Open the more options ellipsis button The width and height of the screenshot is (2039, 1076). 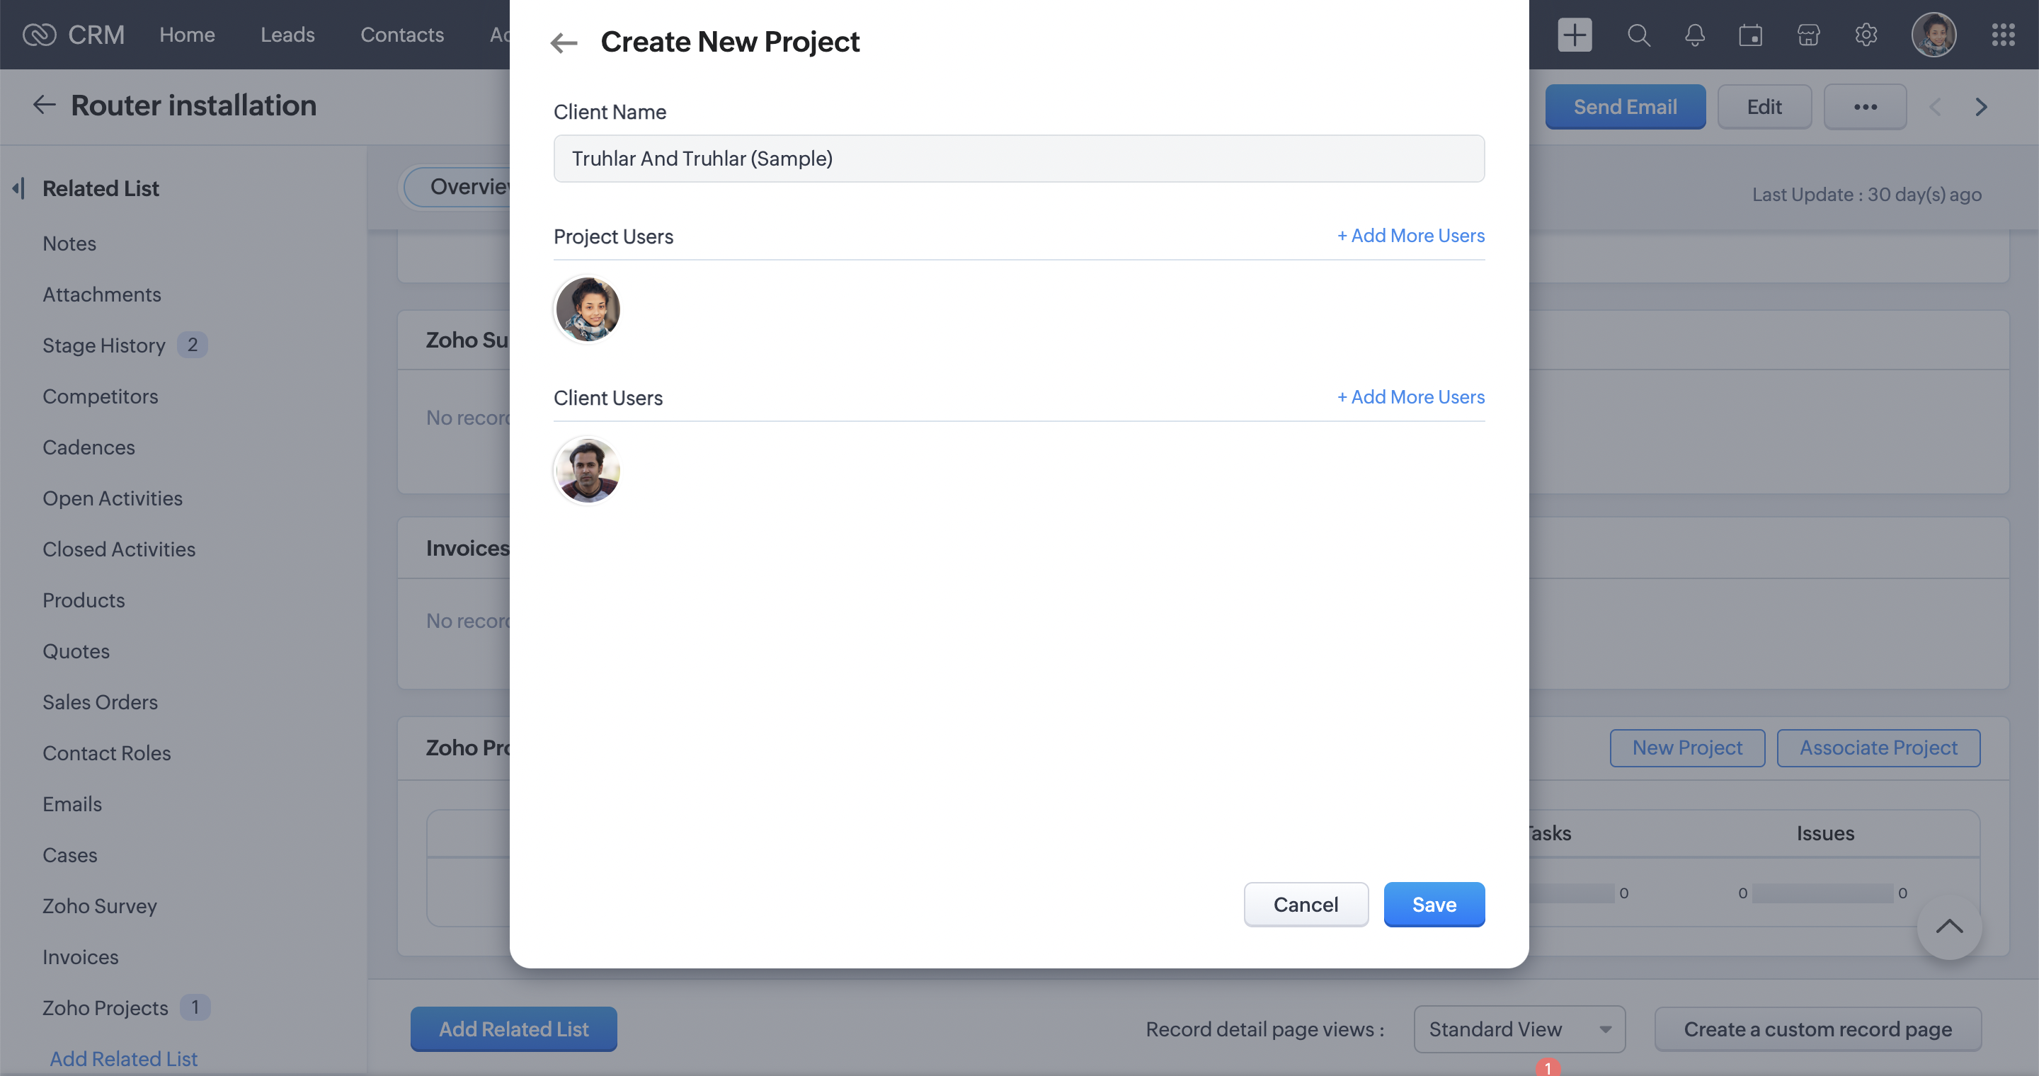click(1864, 107)
